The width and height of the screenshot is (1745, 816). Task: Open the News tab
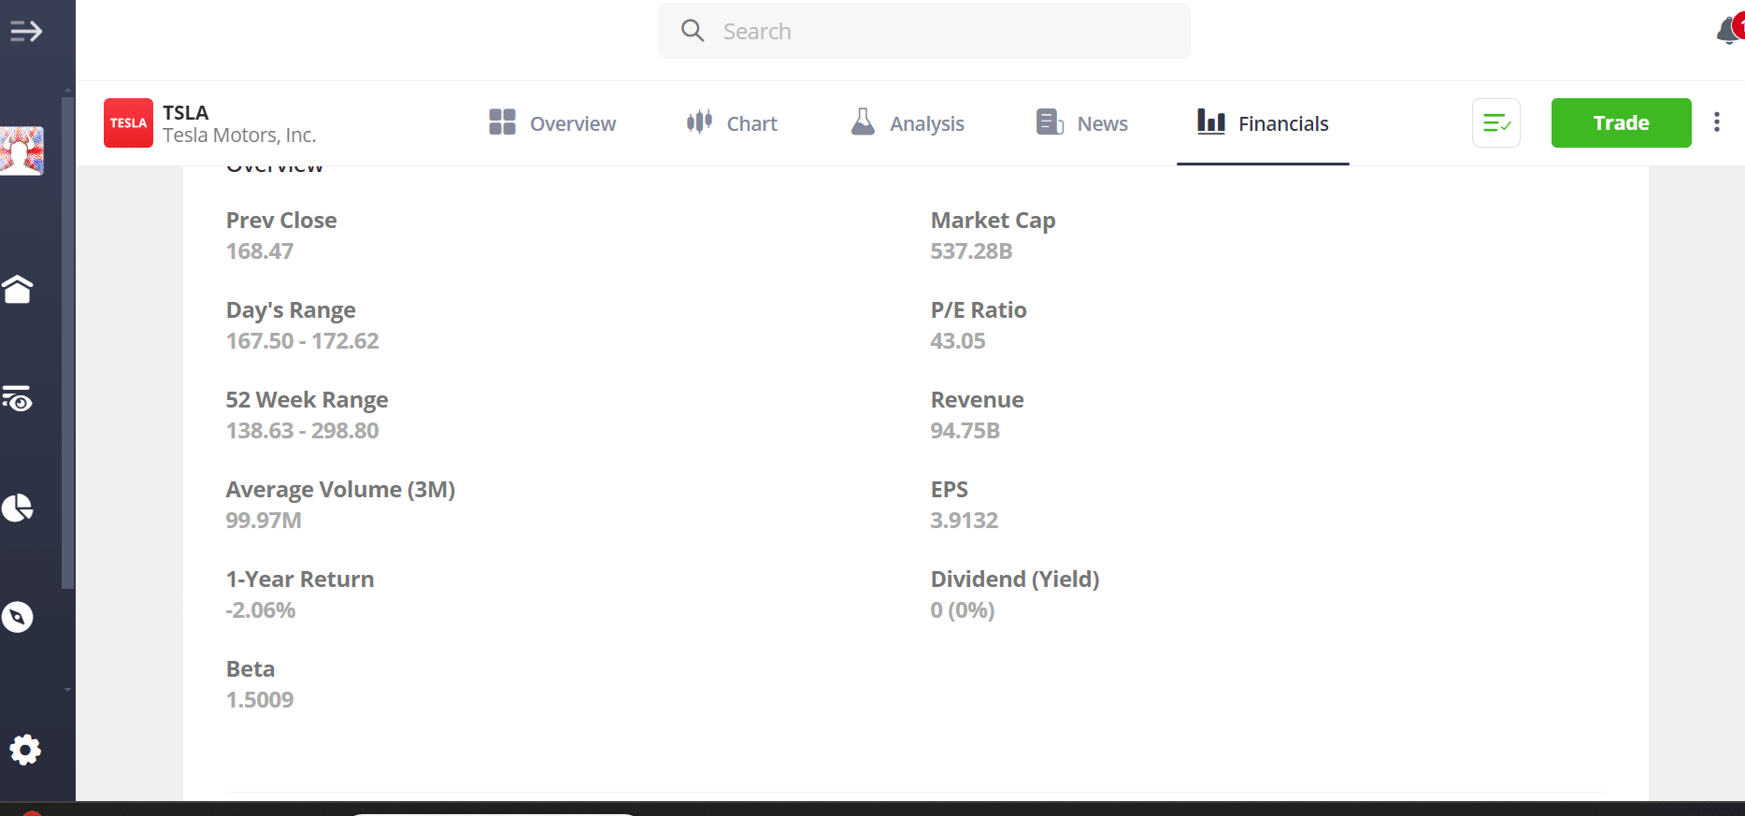(x=1082, y=123)
